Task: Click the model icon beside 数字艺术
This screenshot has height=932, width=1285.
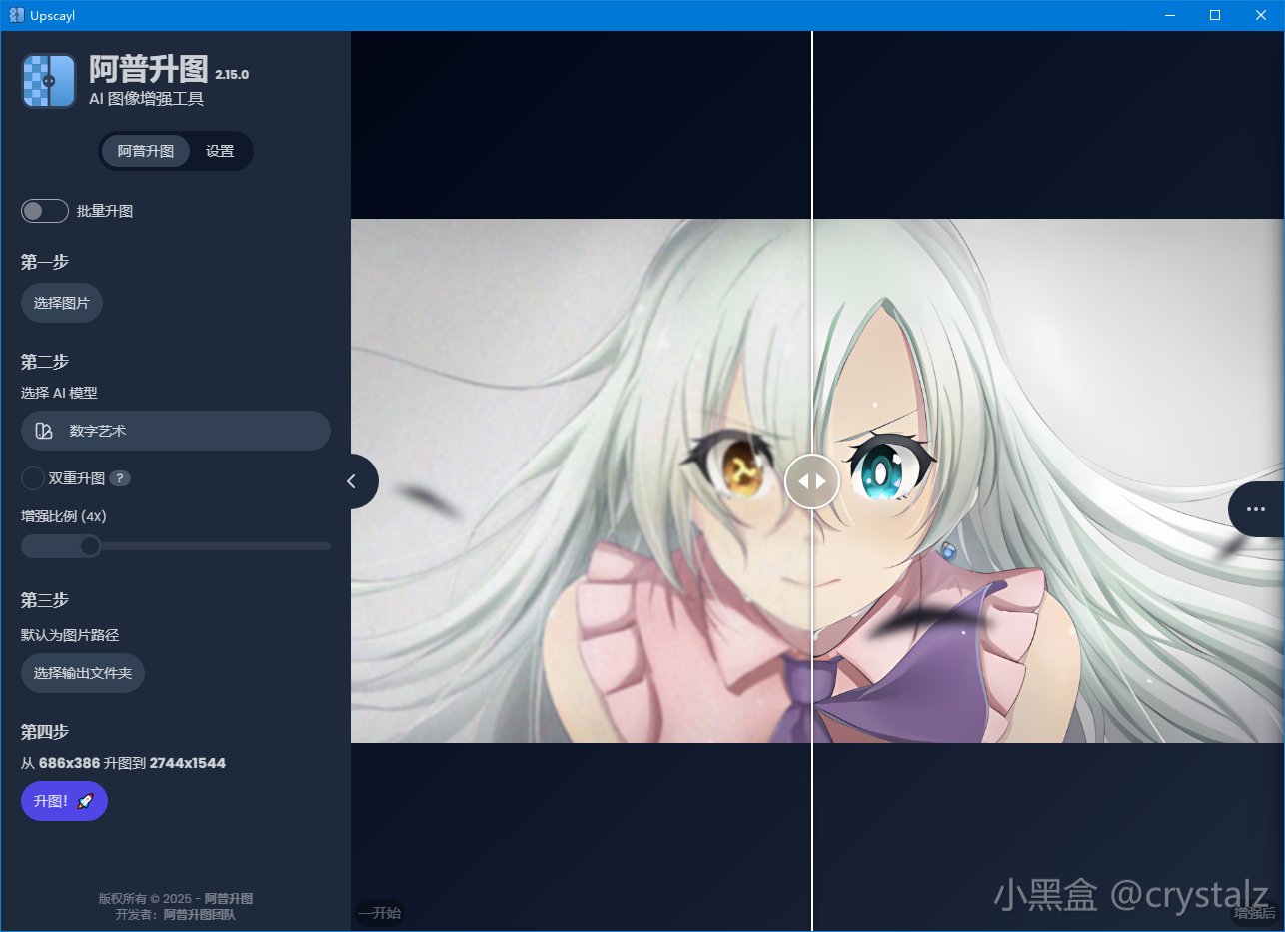Action: 44,431
